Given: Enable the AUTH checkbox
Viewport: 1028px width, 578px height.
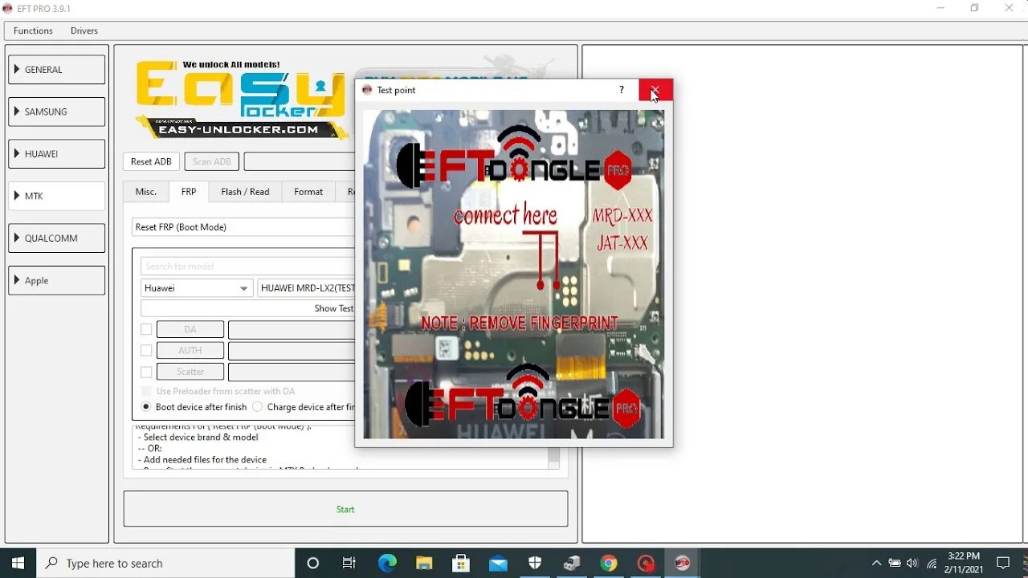Looking at the screenshot, I should 146,350.
